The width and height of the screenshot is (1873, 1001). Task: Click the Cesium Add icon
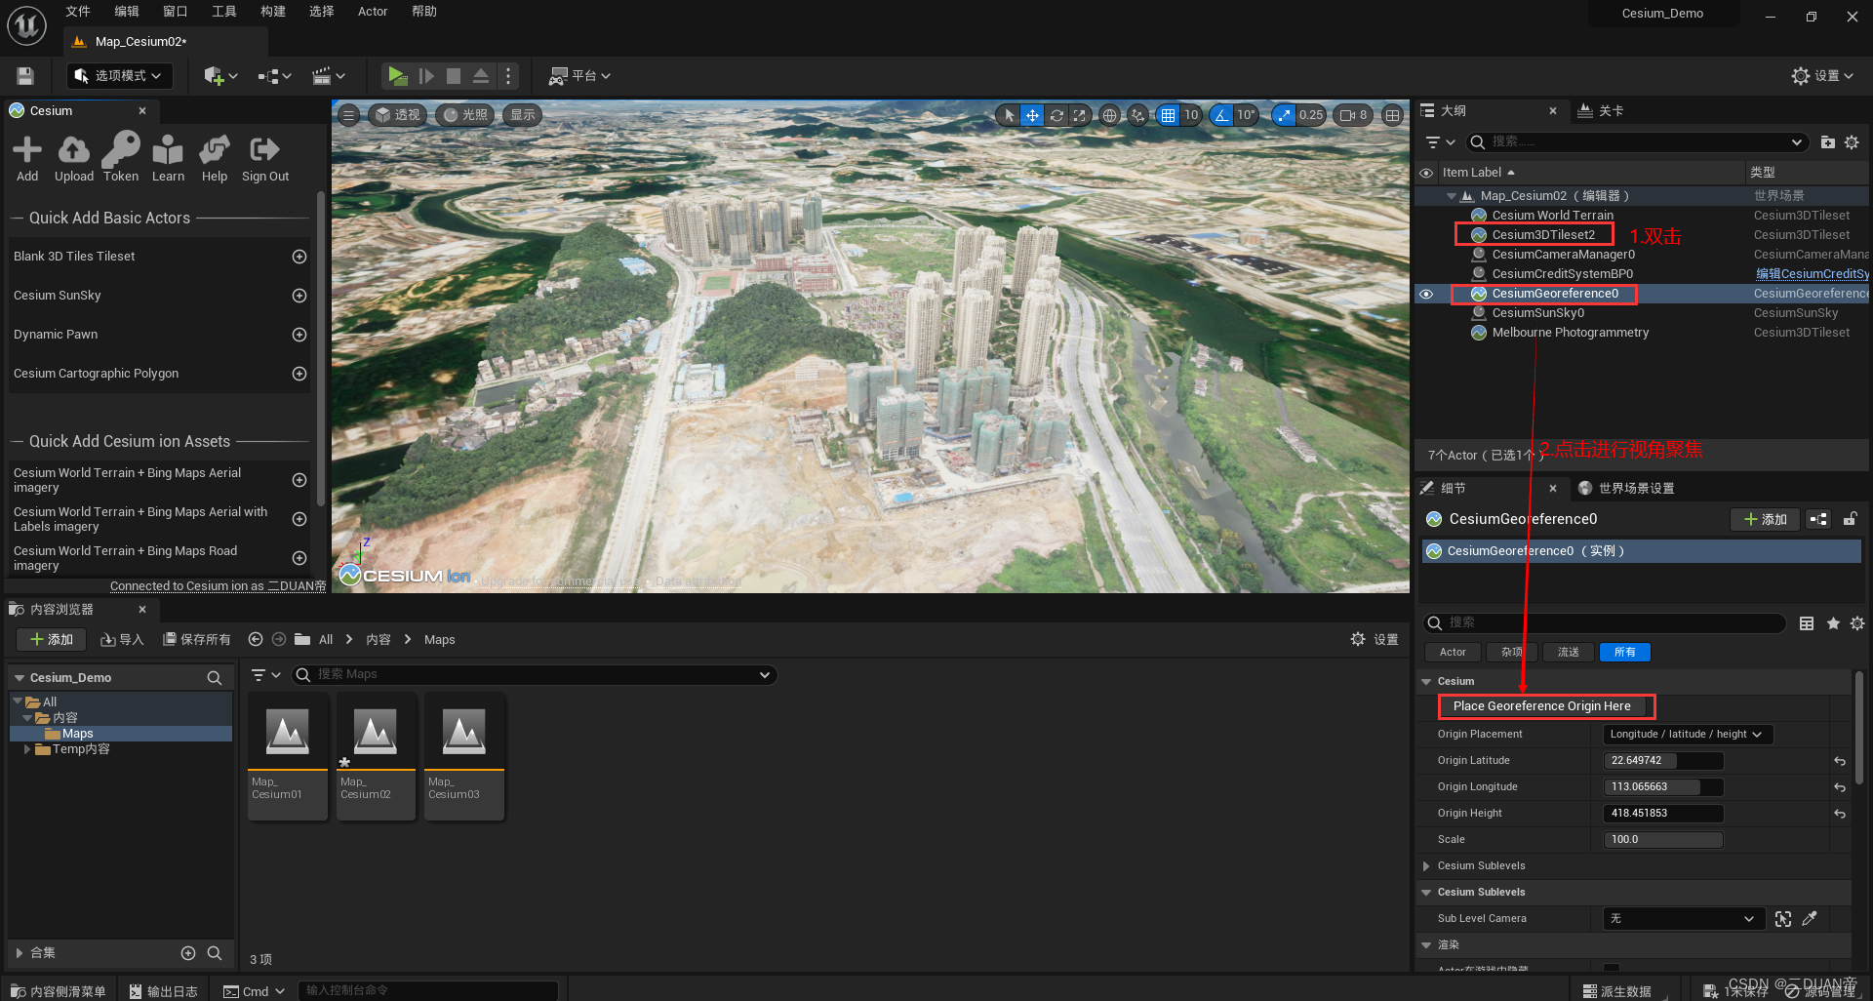27,158
